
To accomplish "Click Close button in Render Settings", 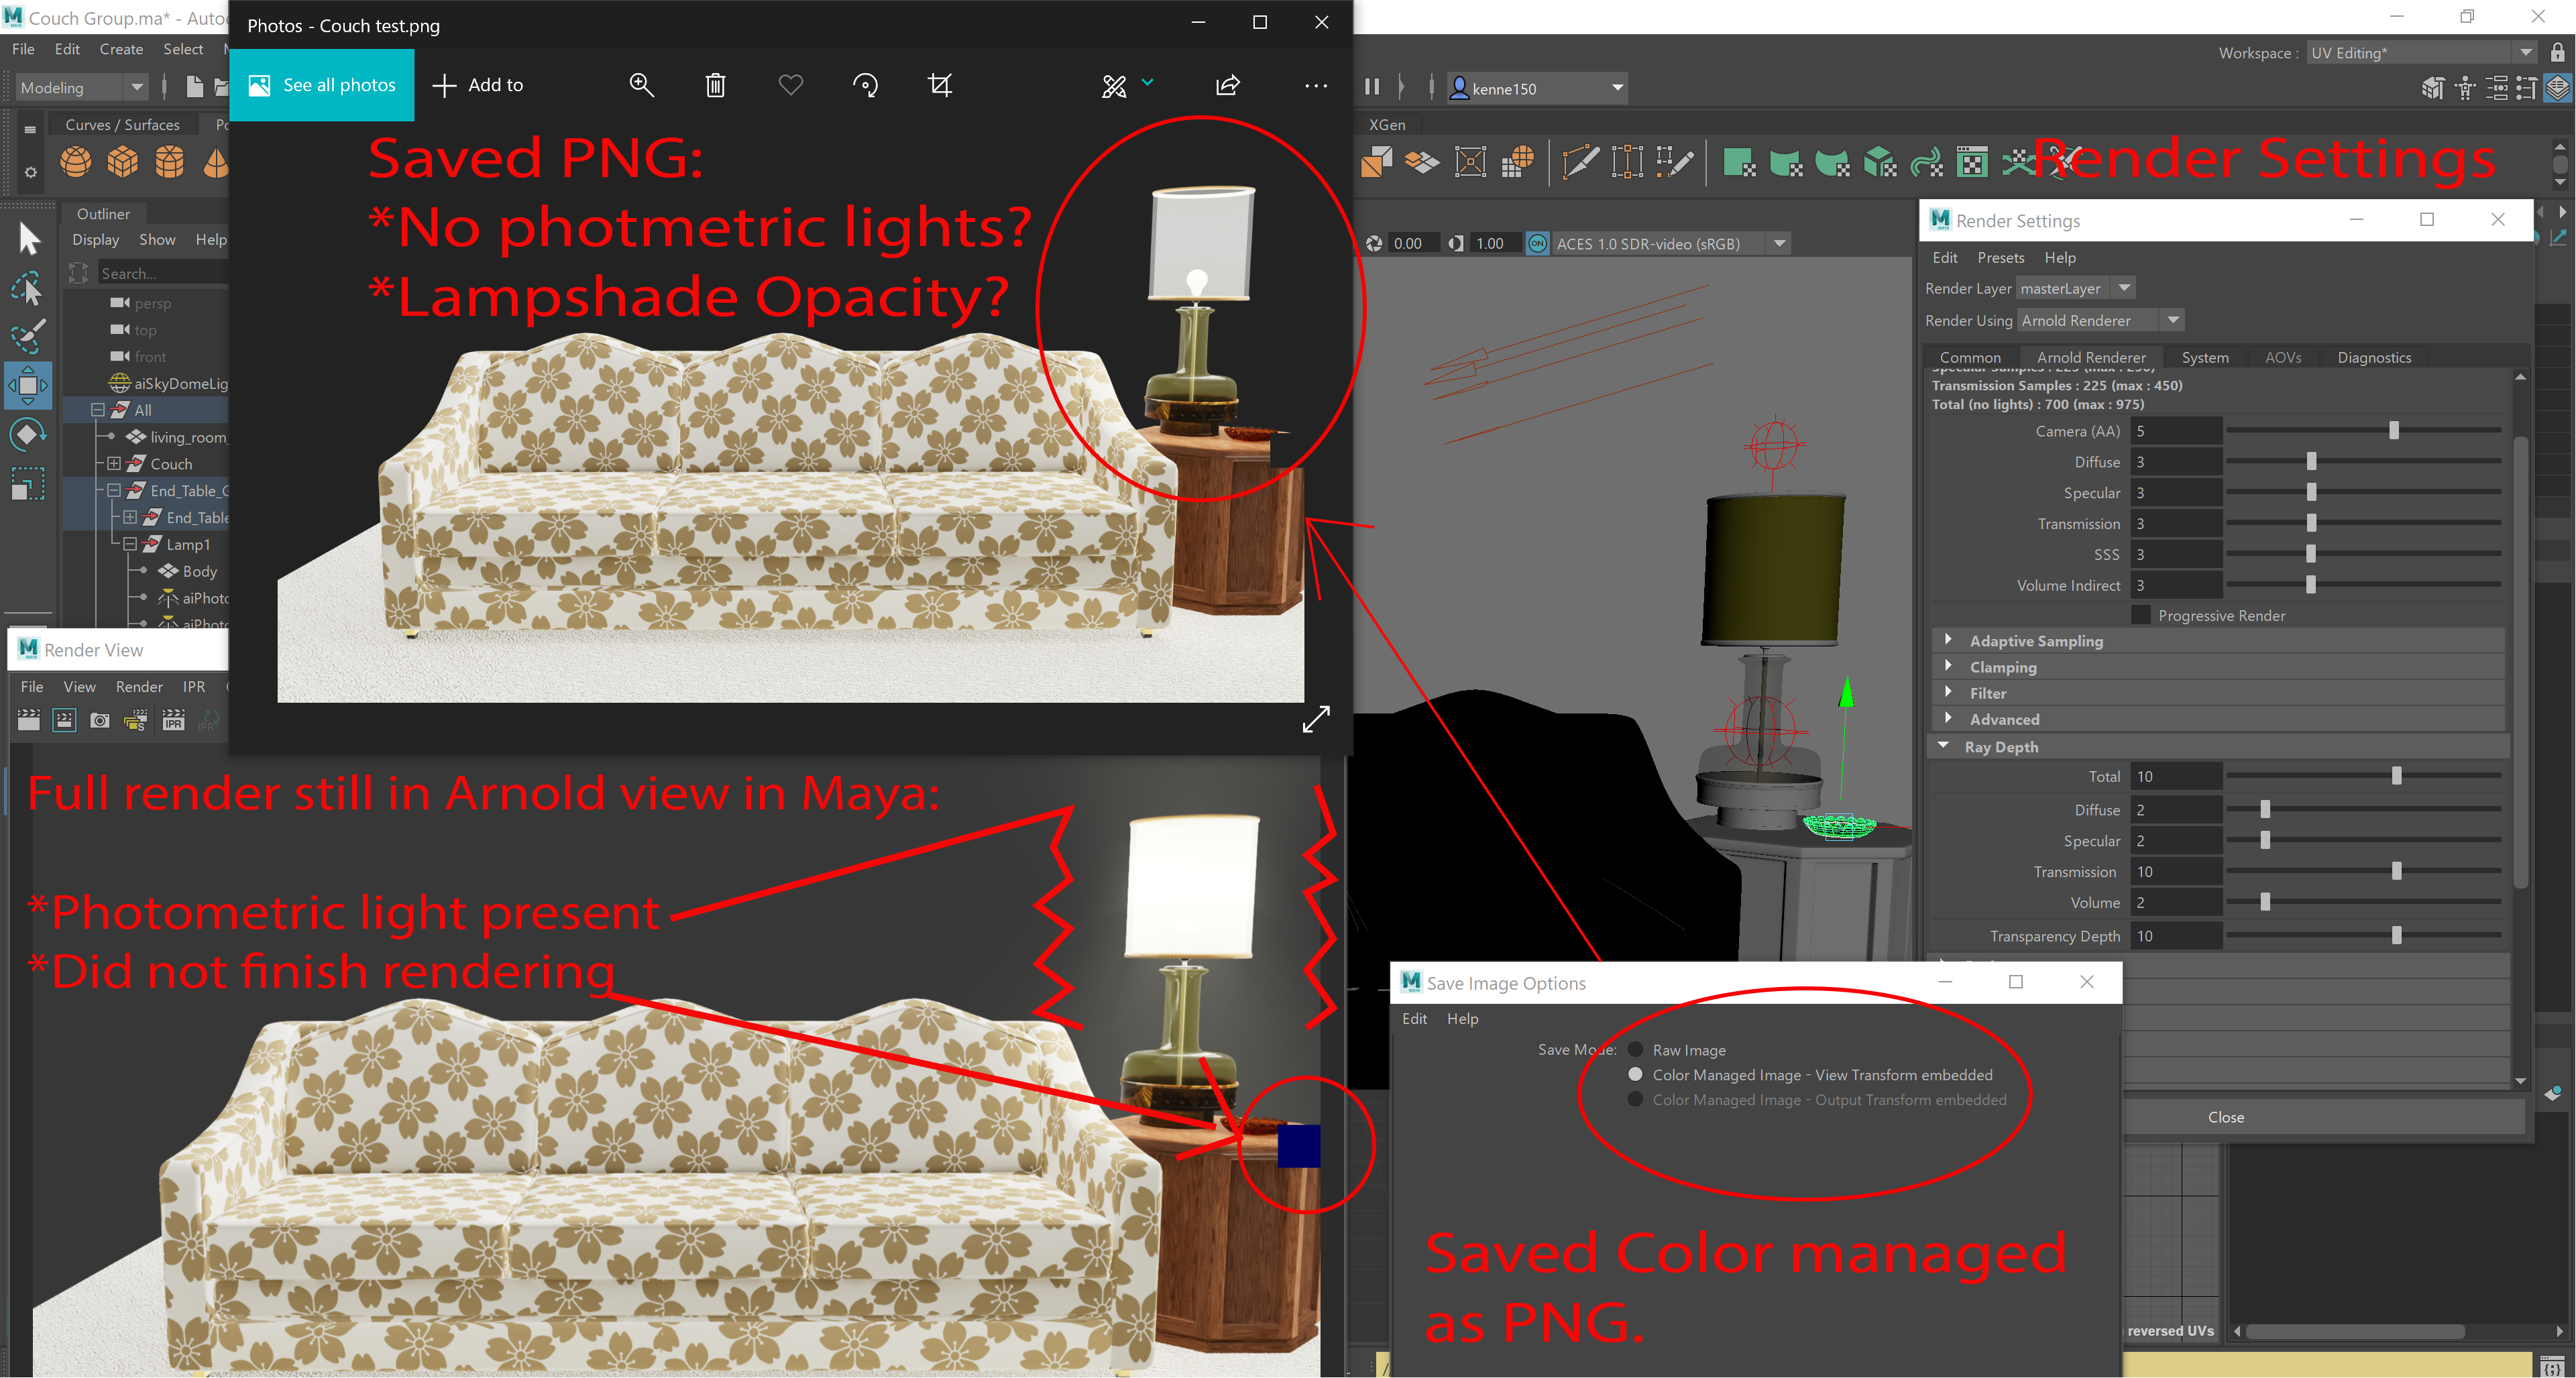I will click(2227, 1117).
